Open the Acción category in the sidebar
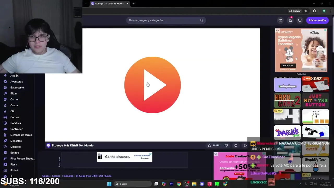334x188 pixels. pos(14,76)
